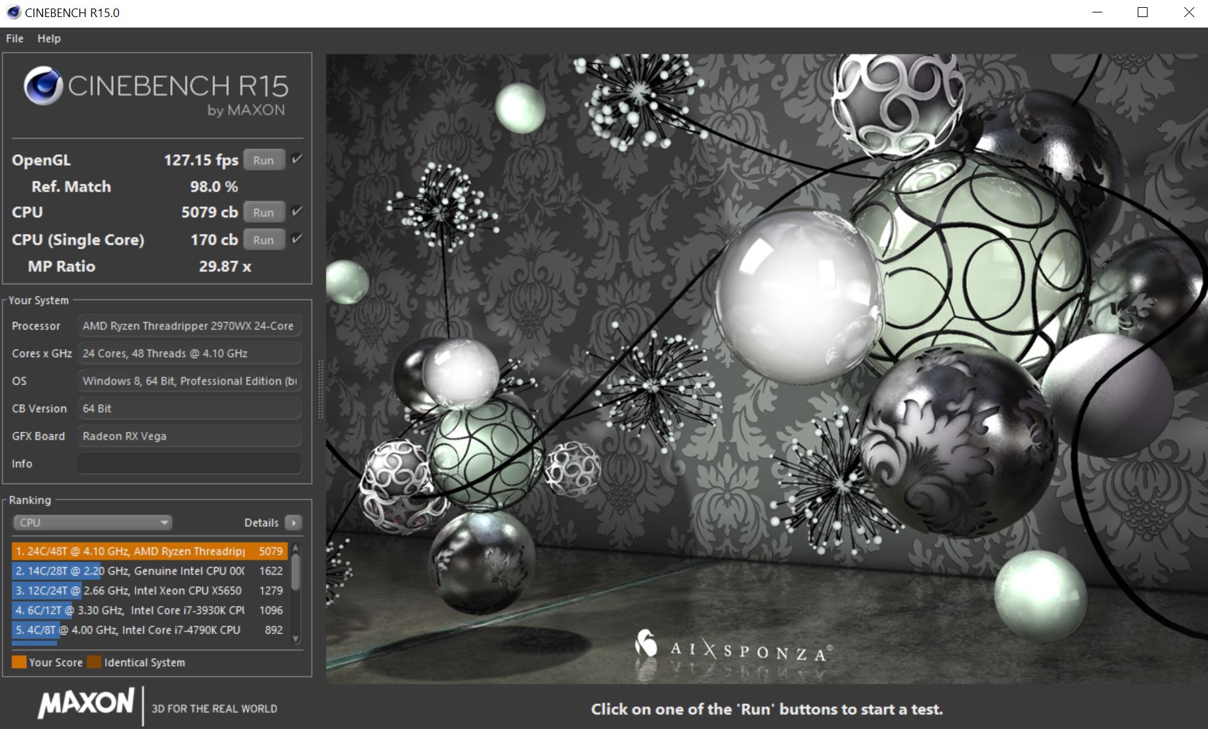Run the OpenGL benchmark
This screenshot has width=1208, height=729.
point(264,160)
